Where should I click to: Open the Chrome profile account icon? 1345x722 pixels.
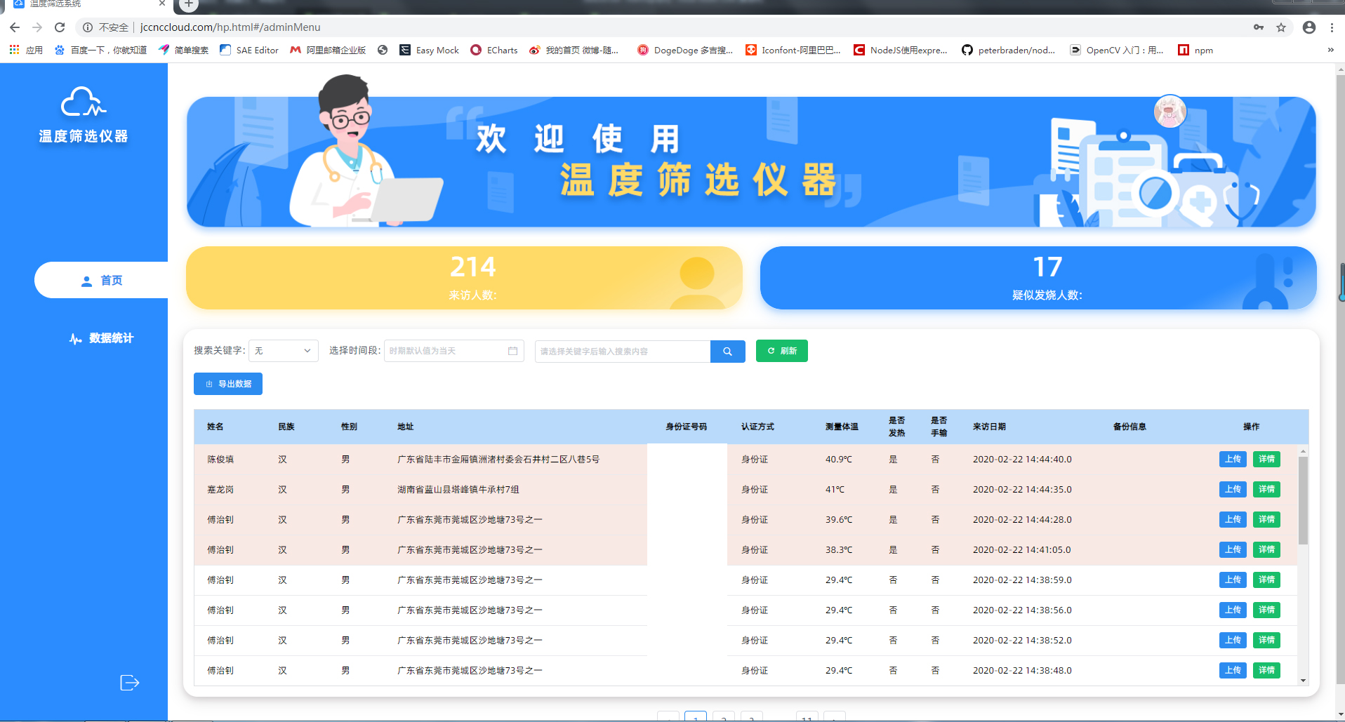pos(1308,27)
